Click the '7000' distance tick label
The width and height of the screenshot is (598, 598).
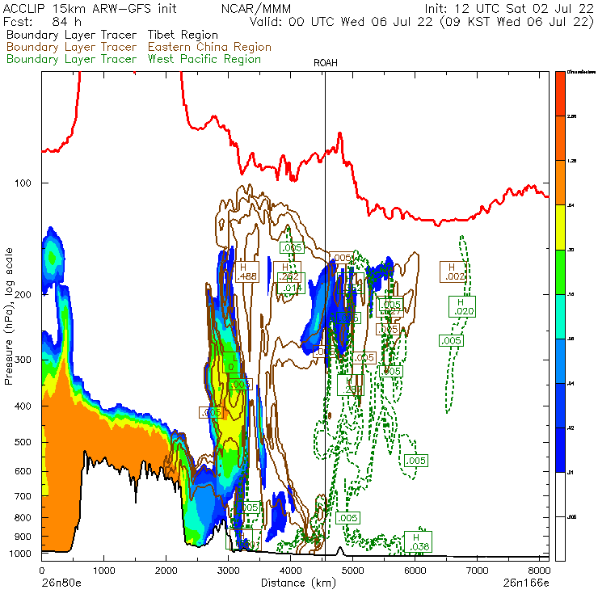tap(477, 571)
